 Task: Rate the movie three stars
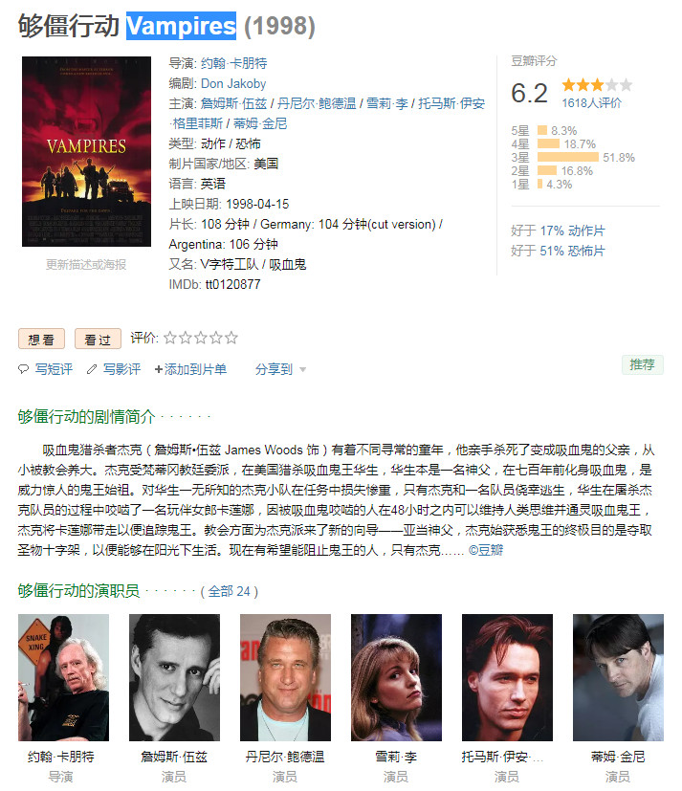pos(201,338)
